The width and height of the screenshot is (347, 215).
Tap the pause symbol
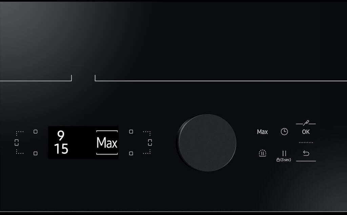point(284,153)
